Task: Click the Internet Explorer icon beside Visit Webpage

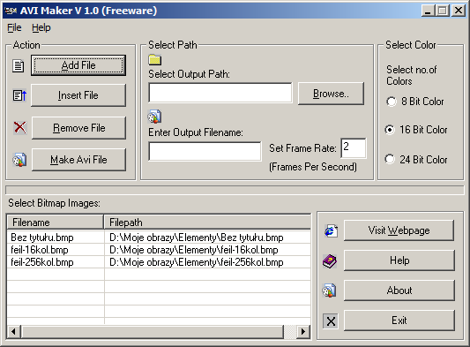Action: (331, 230)
